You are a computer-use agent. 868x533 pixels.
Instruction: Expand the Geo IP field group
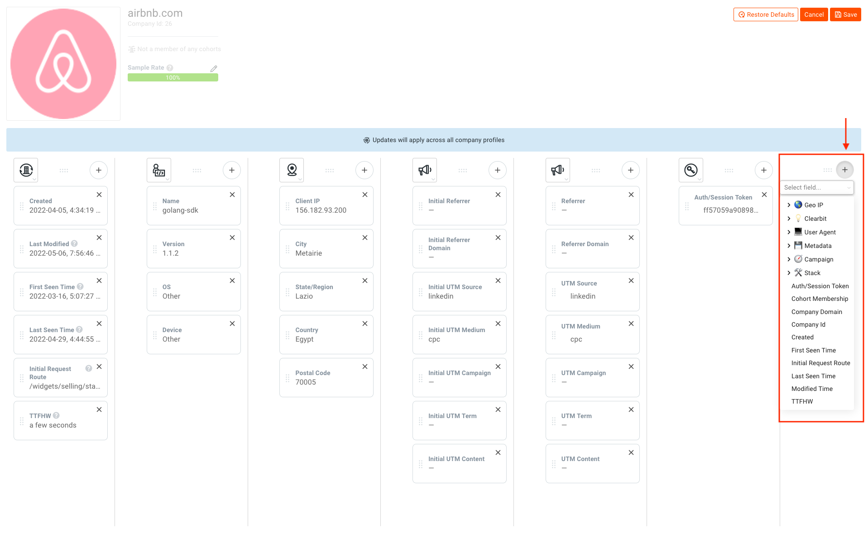(x=789, y=205)
